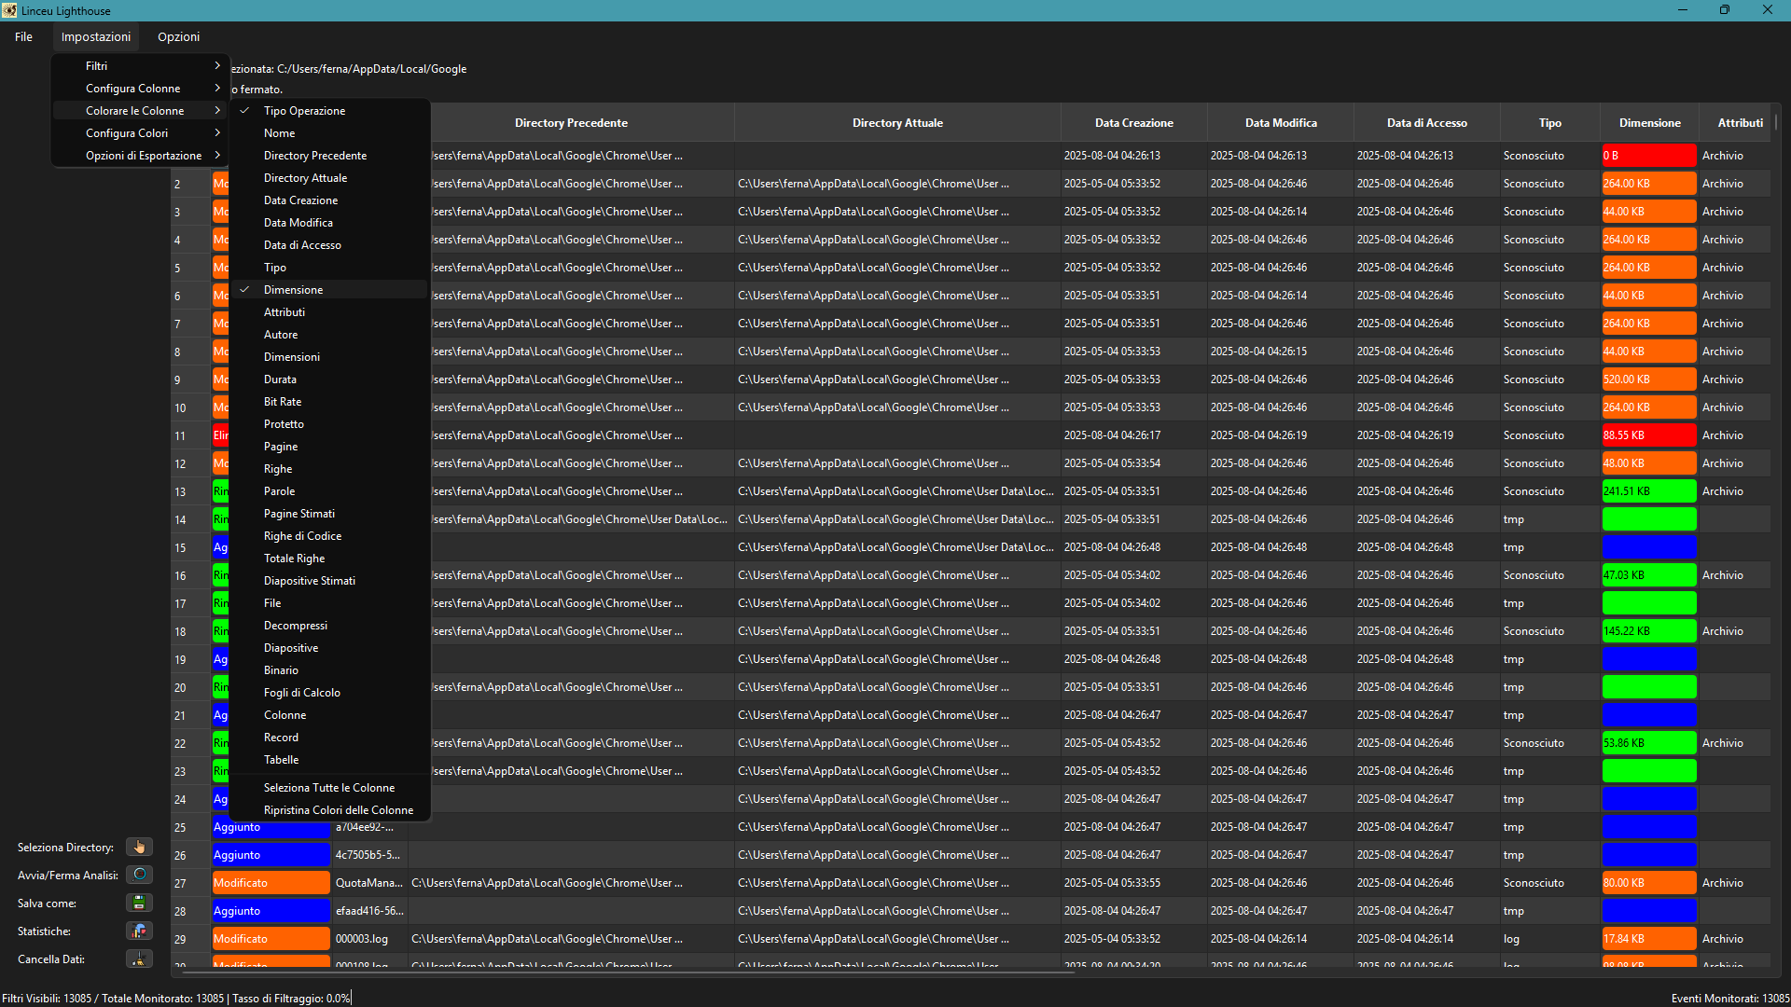
Task: Click Ripristina Colori delle Colonne
Action: pos(338,810)
